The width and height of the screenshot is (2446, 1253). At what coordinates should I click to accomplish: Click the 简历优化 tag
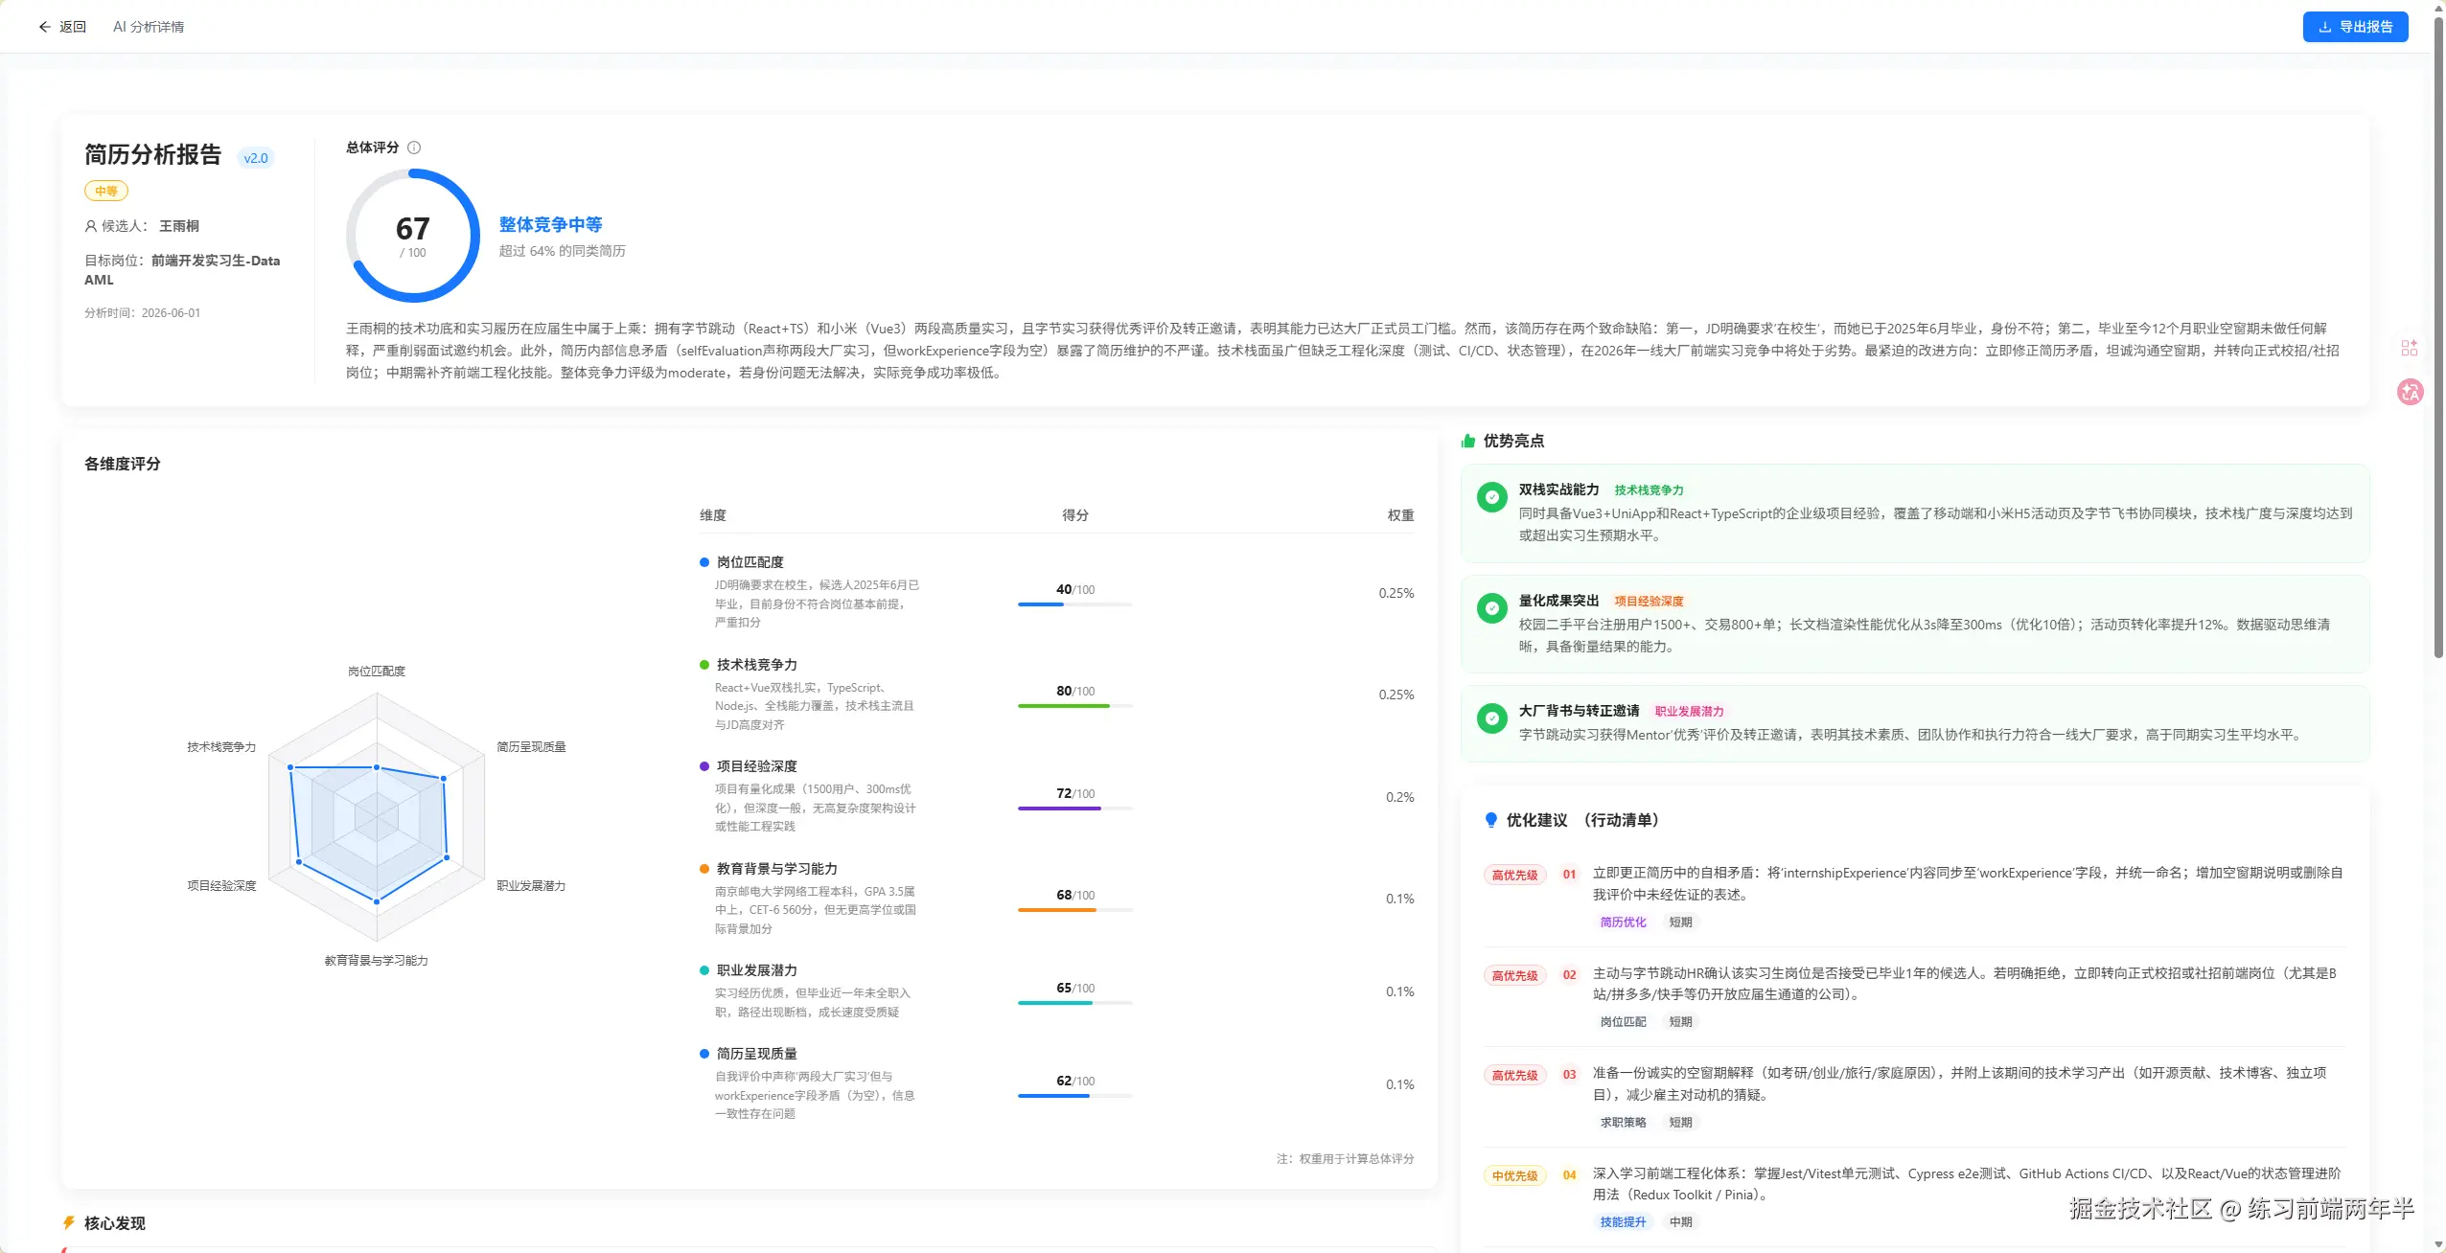1623,923
